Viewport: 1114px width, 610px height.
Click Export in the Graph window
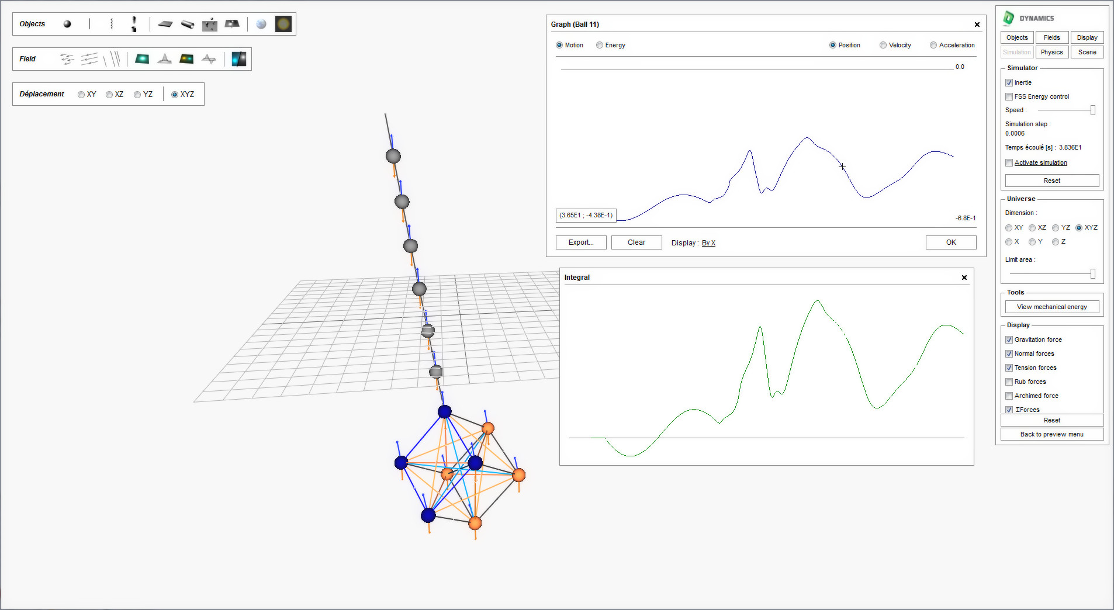[x=580, y=242]
